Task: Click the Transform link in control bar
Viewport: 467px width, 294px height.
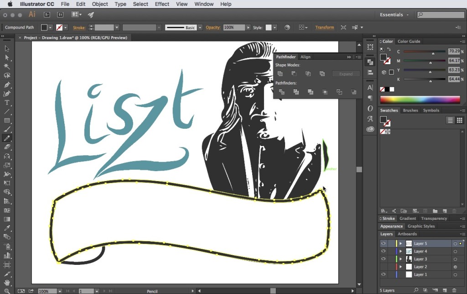Action: coord(325,27)
